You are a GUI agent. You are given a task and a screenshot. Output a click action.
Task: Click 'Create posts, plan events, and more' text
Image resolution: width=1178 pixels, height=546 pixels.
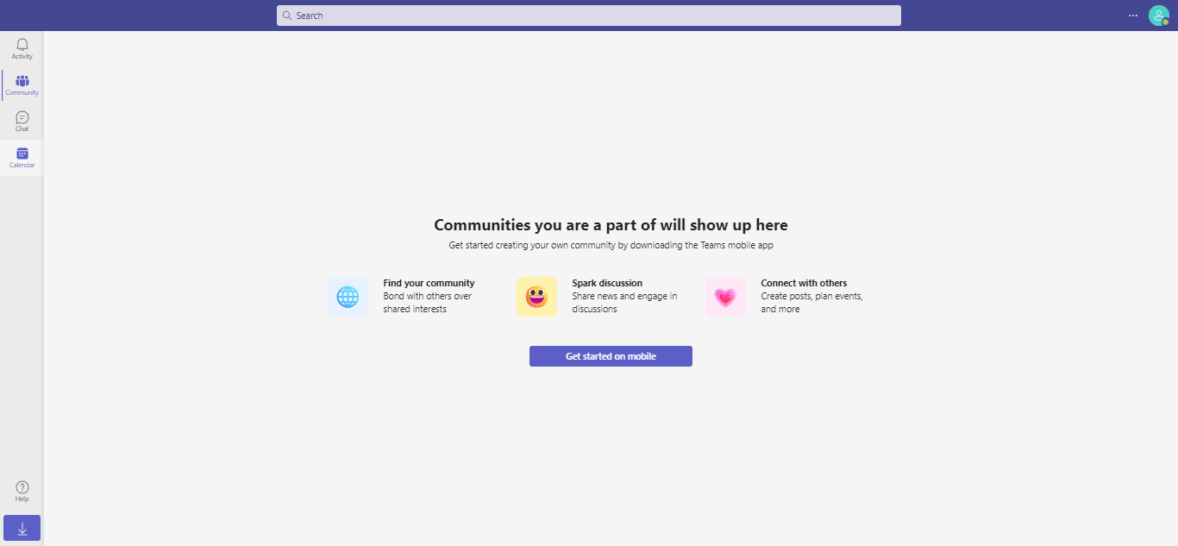point(811,303)
